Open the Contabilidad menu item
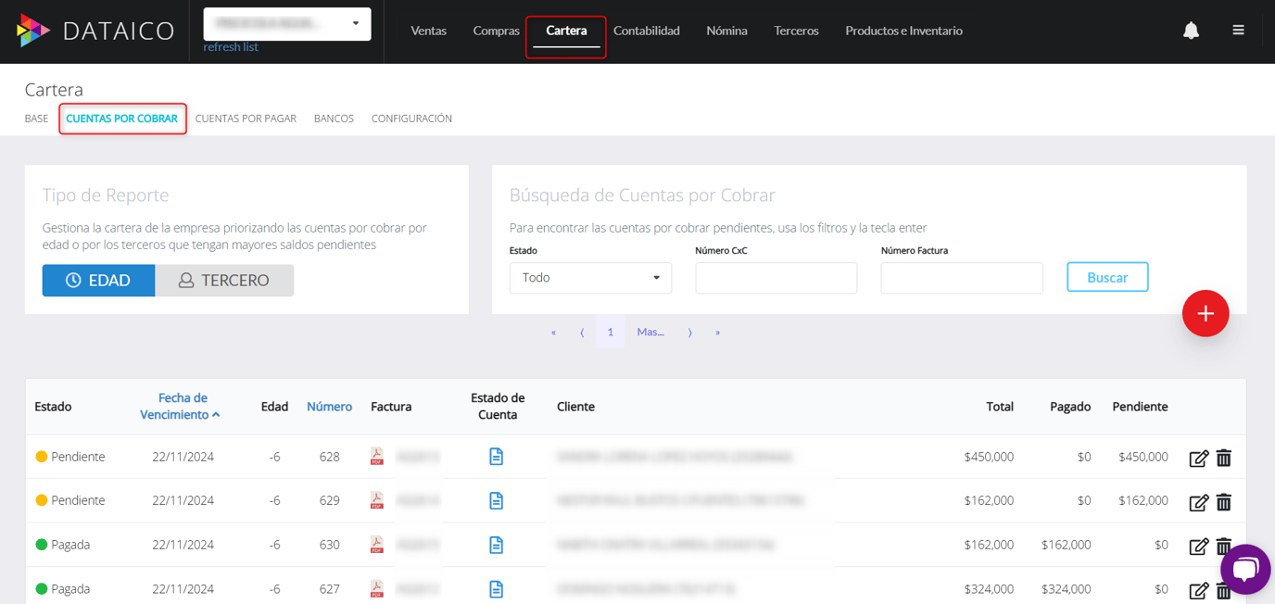The image size is (1275, 604). click(646, 31)
